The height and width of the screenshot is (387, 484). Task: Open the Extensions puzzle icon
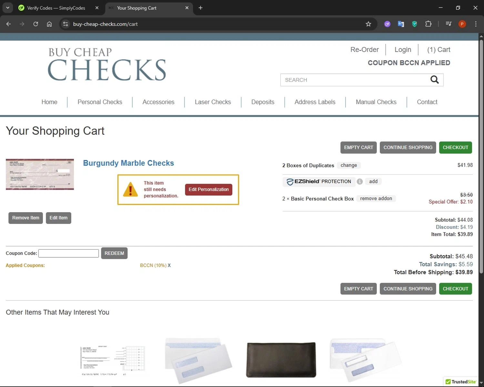click(428, 24)
